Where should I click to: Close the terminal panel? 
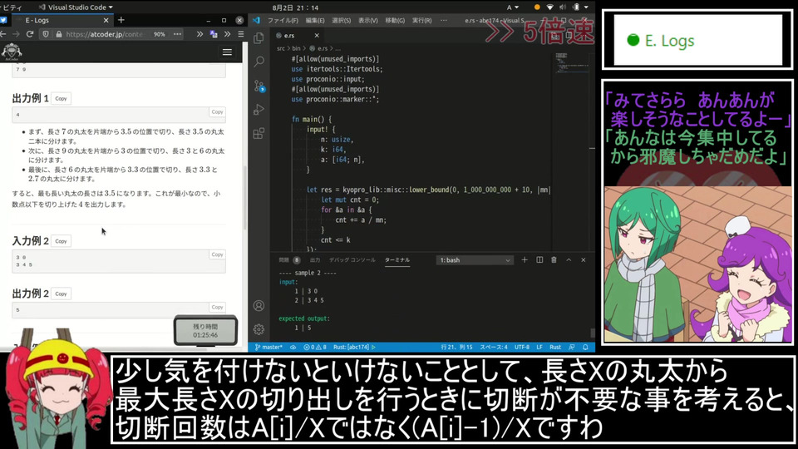click(584, 259)
